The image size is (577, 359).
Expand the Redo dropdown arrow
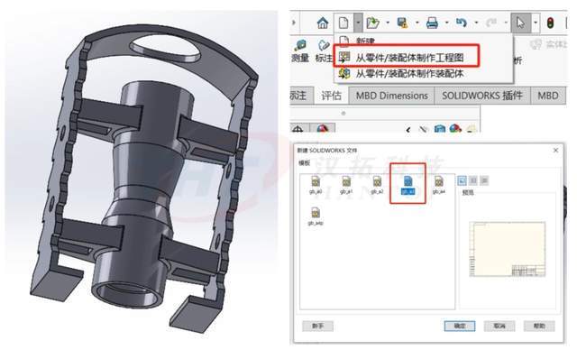click(506, 23)
